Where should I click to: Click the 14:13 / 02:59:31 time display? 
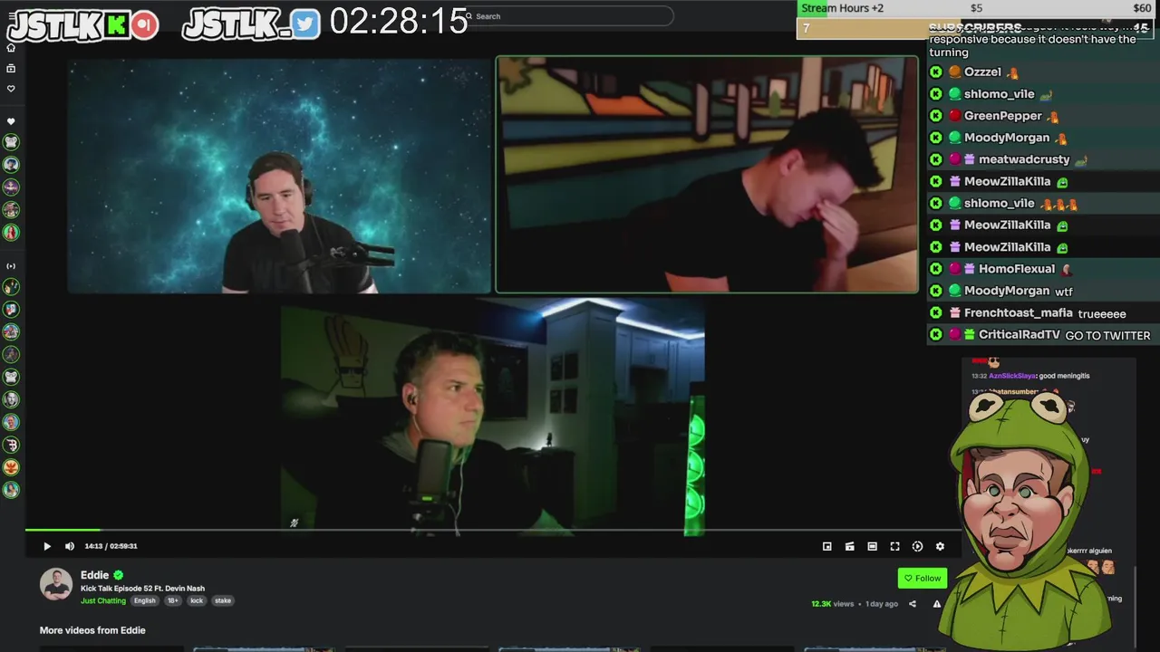pos(111,546)
